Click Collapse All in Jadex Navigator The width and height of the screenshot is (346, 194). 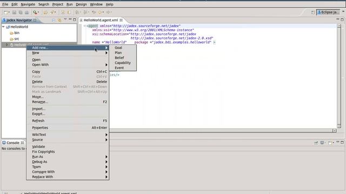click(x=54, y=20)
